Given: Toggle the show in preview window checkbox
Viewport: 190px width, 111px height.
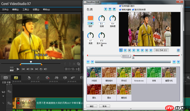Looking at the screenshot, I should (x=120, y=6).
